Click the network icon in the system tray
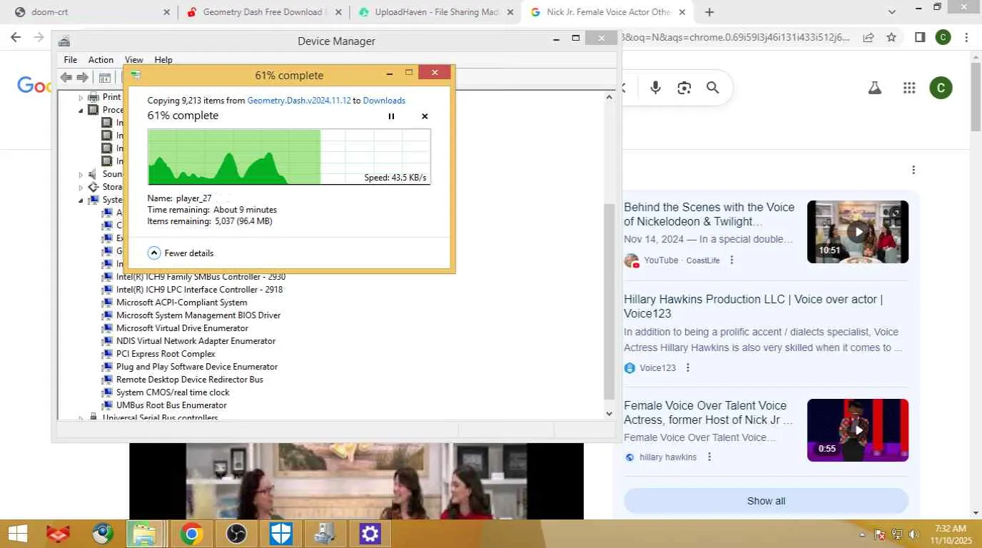This screenshot has width=982, height=548. [896, 534]
